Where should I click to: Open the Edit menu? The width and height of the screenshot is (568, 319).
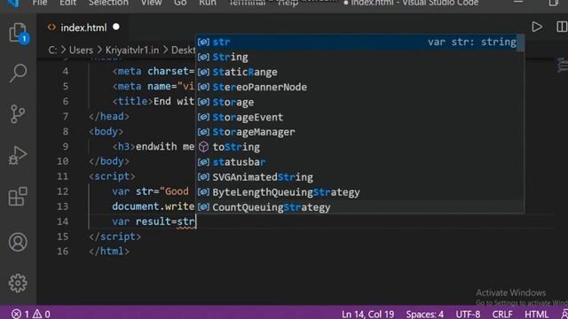67,3
